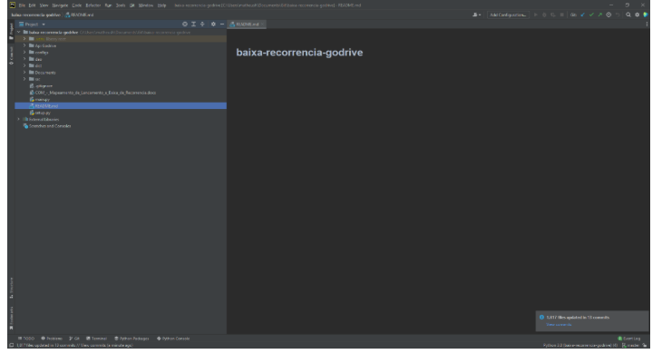Click the blue Update Project arrow

point(582,15)
